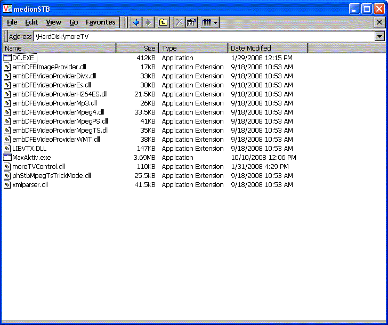
Task: Click the \HardDisk\moreTV address field
Action: [x=204, y=36]
